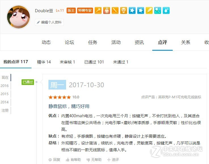Click the microphone badge icon
The image size is (209, 164).
click(x=98, y=10)
